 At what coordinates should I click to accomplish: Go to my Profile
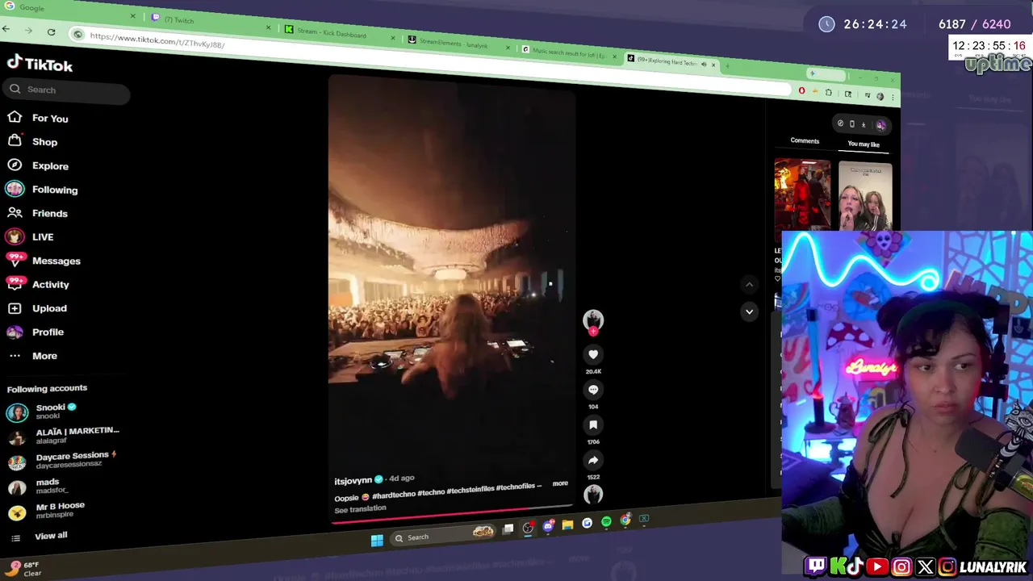(35, 332)
